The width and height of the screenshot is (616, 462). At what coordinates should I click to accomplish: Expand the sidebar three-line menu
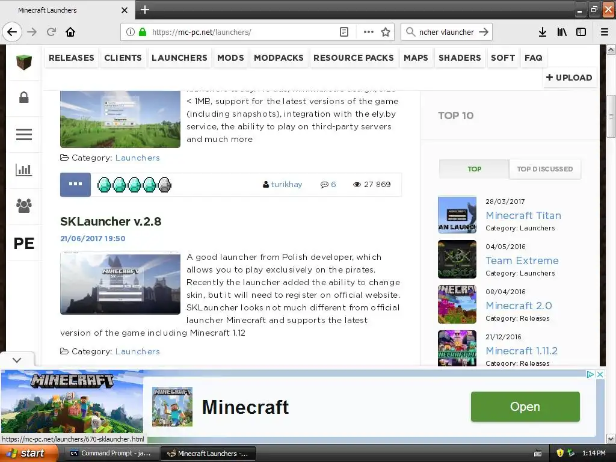pyautogui.click(x=24, y=134)
